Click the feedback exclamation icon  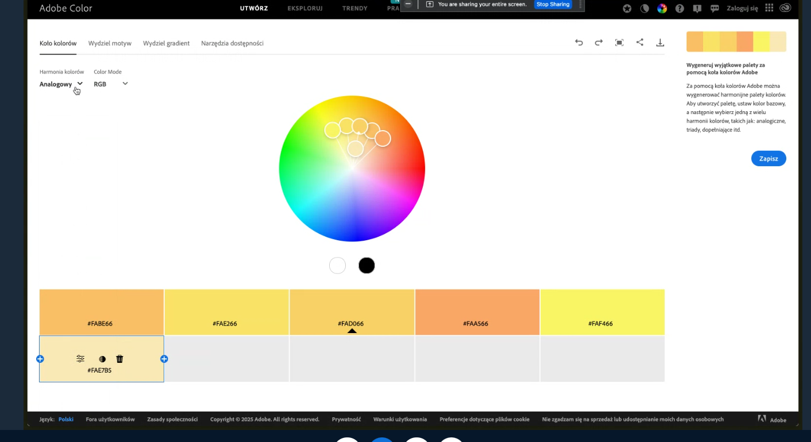point(697,8)
